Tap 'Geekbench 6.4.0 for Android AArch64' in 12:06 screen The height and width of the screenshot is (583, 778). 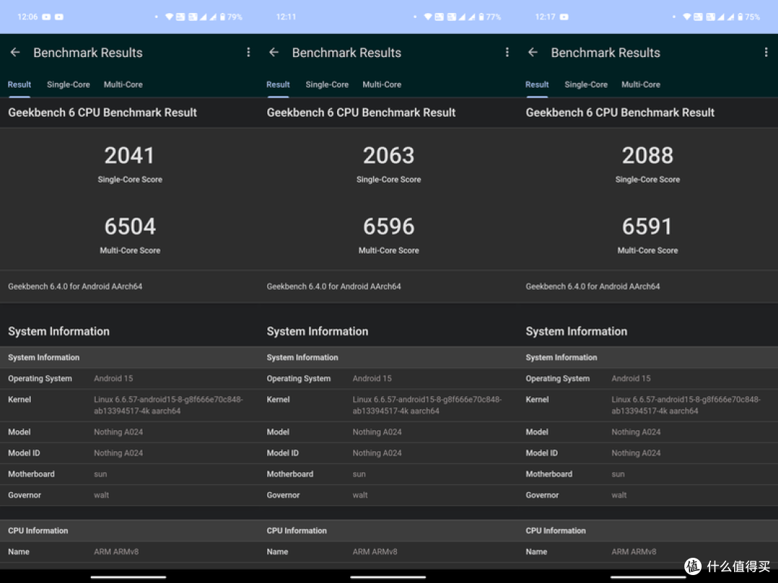pos(75,286)
